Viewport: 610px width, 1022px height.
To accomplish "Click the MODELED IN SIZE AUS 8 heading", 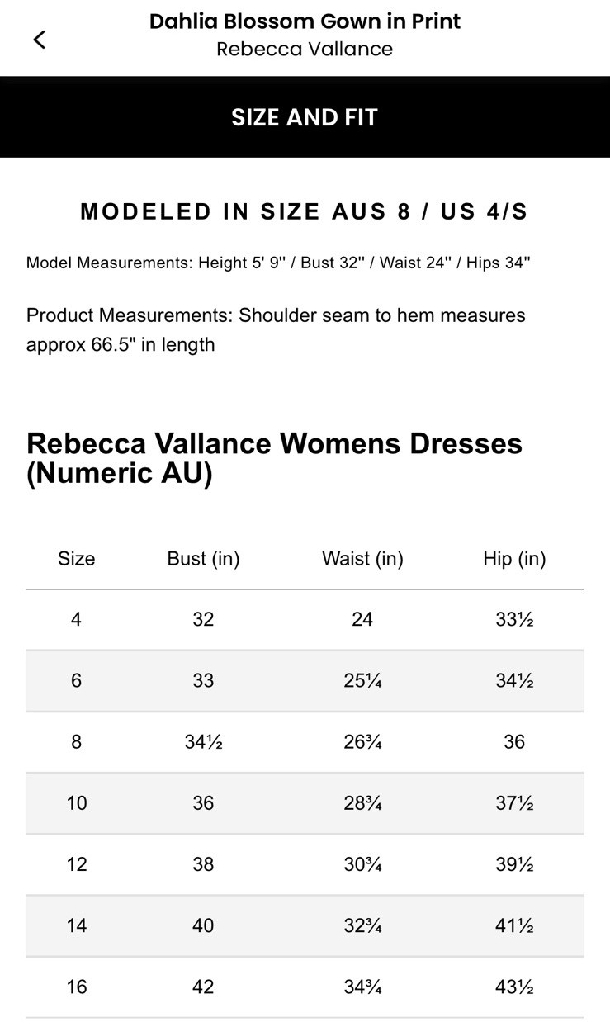I will pyautogui.click(x=305, y=211).
